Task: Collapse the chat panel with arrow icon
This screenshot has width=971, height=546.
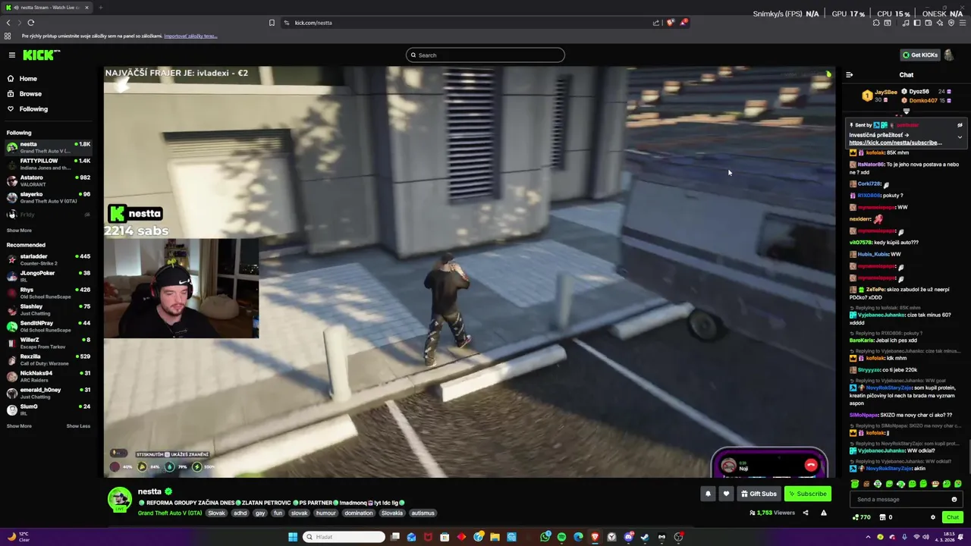Action: (849, 74)
